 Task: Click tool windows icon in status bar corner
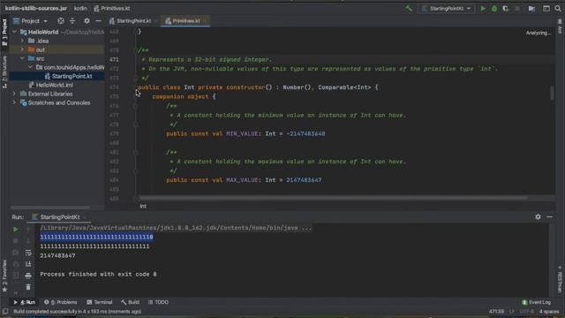4,312
